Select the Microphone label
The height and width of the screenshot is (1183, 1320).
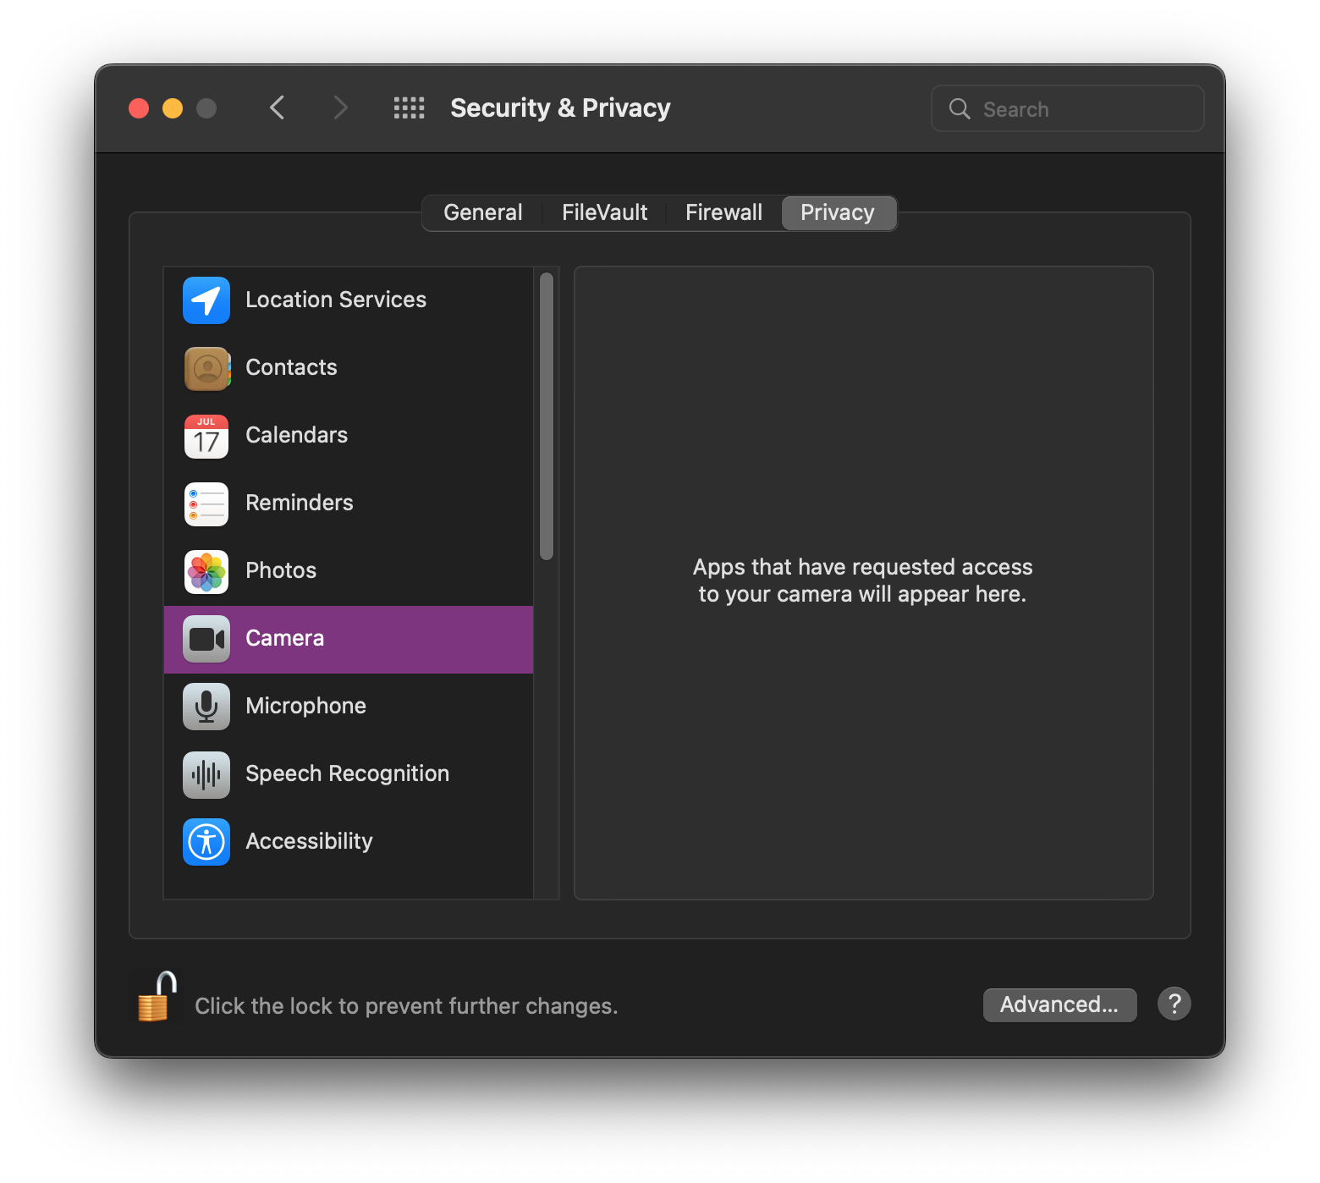point(305,706)
